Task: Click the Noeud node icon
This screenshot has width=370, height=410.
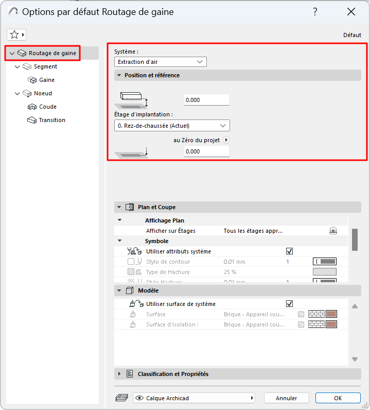Action: pos(27,93)
